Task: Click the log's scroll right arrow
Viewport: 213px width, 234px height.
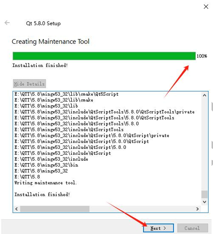Action: (x=197, y=209)
